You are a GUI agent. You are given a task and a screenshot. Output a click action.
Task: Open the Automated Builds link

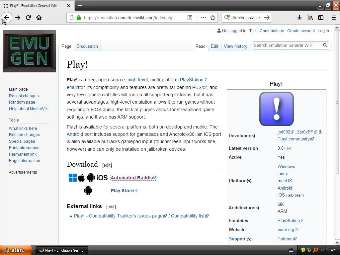coord(133,178)
